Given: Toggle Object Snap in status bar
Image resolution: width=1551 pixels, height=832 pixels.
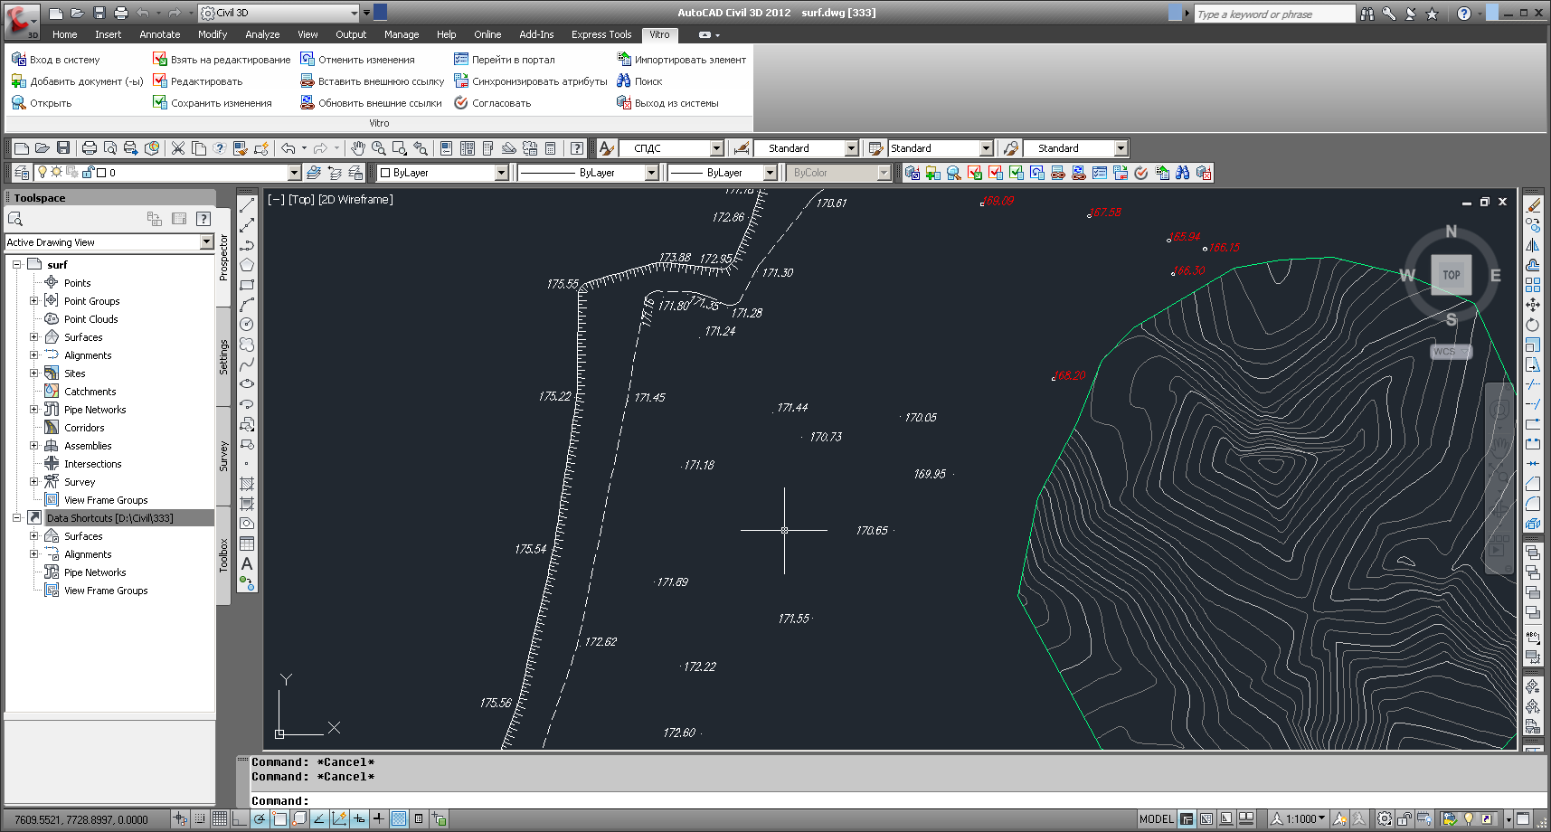Looking at the screenshot, I should 279,819.
